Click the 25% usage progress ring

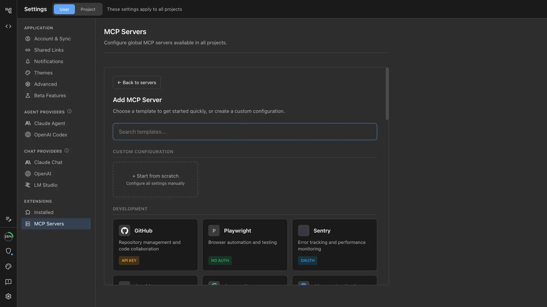(8, 237)
